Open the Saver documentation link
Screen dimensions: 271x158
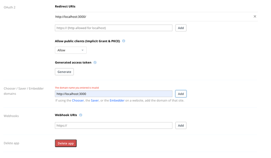(x=95, y=100)
